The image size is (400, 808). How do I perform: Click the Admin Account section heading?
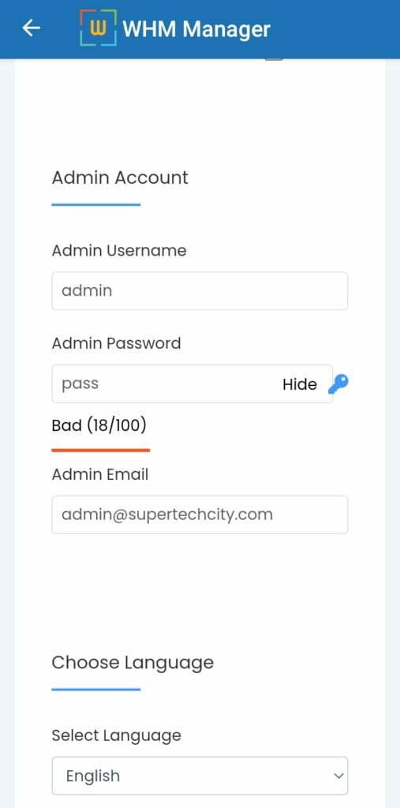click(x=120, y=178)
